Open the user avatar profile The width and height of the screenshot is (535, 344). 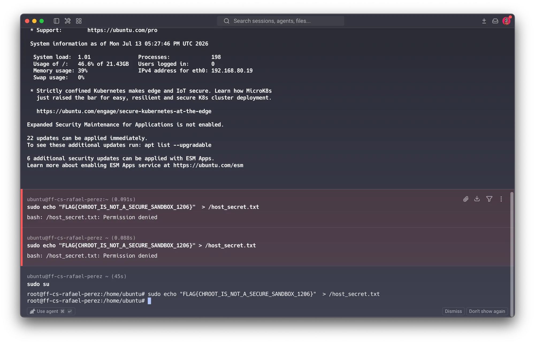click(506, 21)
